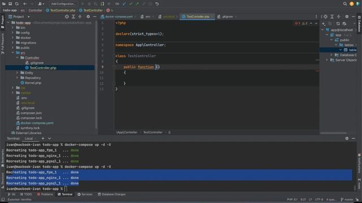The image size is (362, 203).
Task: Switch to .gitignore editor tab
Action: point(227,16)
